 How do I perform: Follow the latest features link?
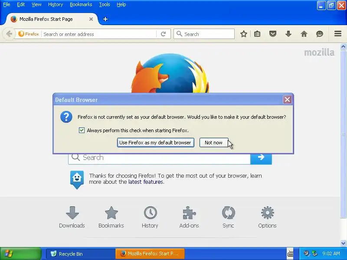(x=146, y=182)
